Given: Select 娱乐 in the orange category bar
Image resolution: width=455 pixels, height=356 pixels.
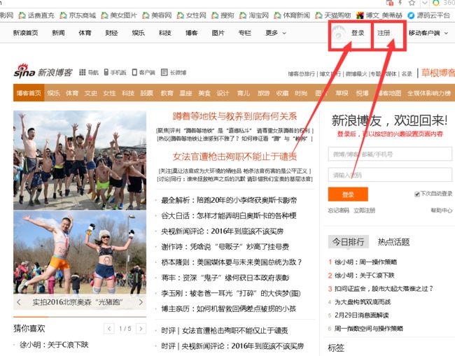Looking at the screenshot, I should (53, 93).
